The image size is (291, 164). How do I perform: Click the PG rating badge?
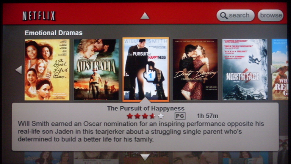click(x=180, y=116)
